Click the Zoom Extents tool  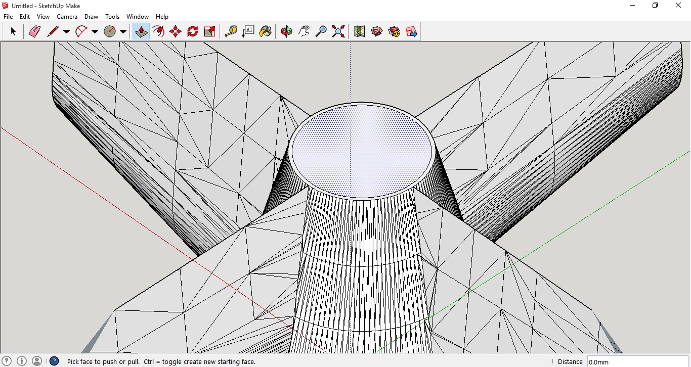(338, 31)
